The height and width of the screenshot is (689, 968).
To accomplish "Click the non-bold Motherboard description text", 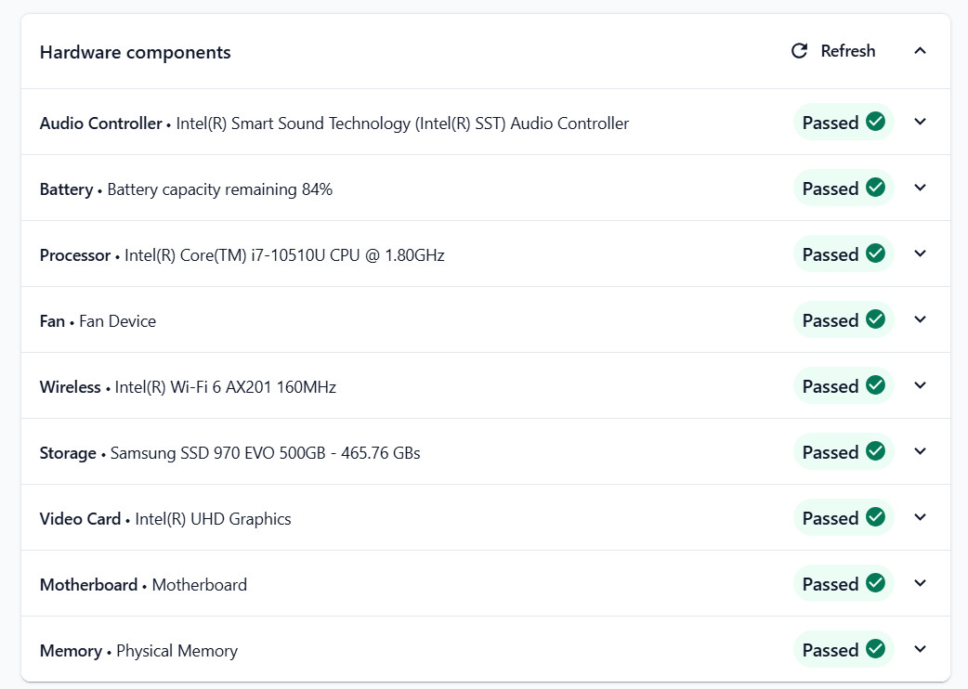I will tap(200, 585).
